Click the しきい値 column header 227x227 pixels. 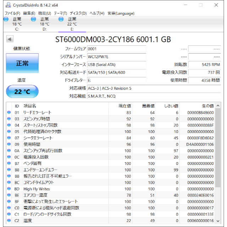167,106
